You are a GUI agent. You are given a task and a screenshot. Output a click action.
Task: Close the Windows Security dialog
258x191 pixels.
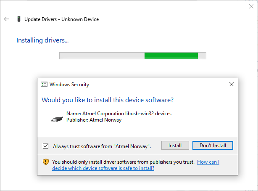pos(232,84)
